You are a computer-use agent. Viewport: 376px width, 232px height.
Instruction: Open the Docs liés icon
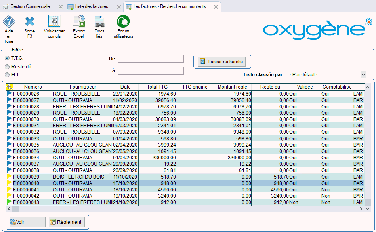pos(99,22)
